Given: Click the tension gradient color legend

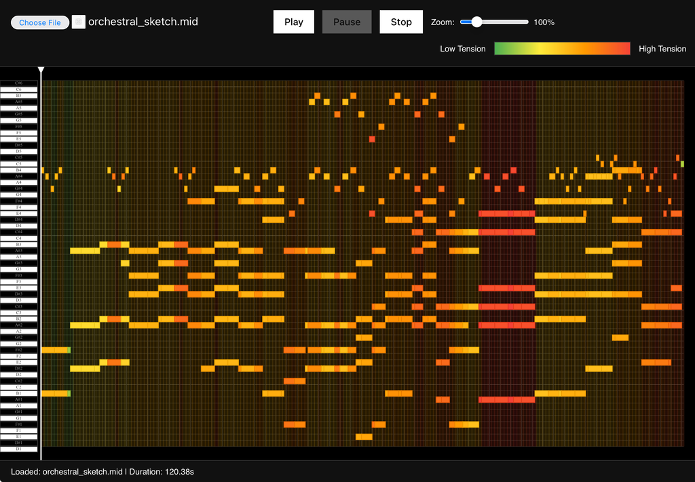Looking at the screenshot, I should 562,49.
